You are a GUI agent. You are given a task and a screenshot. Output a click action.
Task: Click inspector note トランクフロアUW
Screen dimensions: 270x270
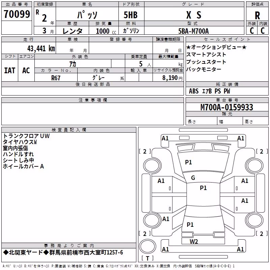point(26,136)
